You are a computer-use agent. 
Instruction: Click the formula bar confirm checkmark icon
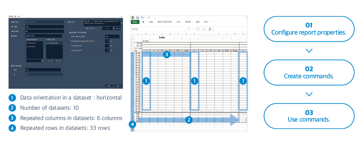point(204,29)
